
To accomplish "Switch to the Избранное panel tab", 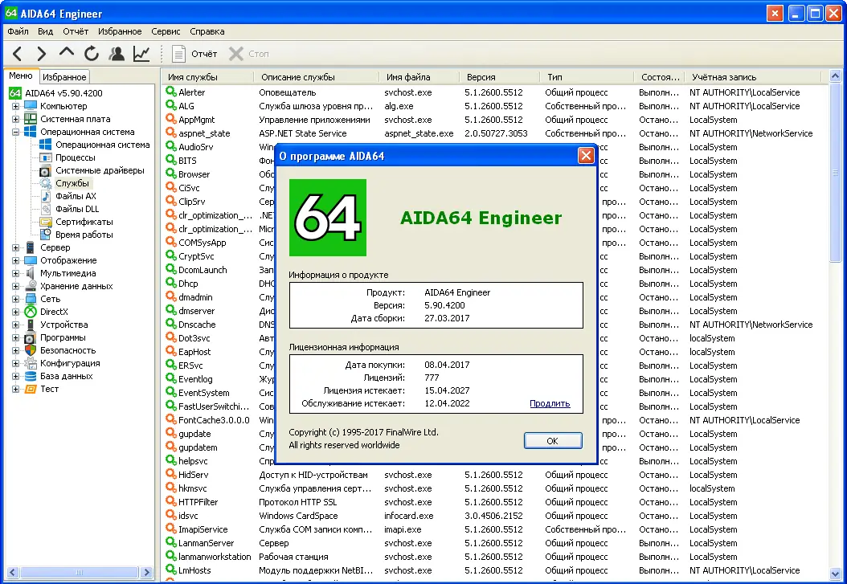I will [x=64, y=76].
